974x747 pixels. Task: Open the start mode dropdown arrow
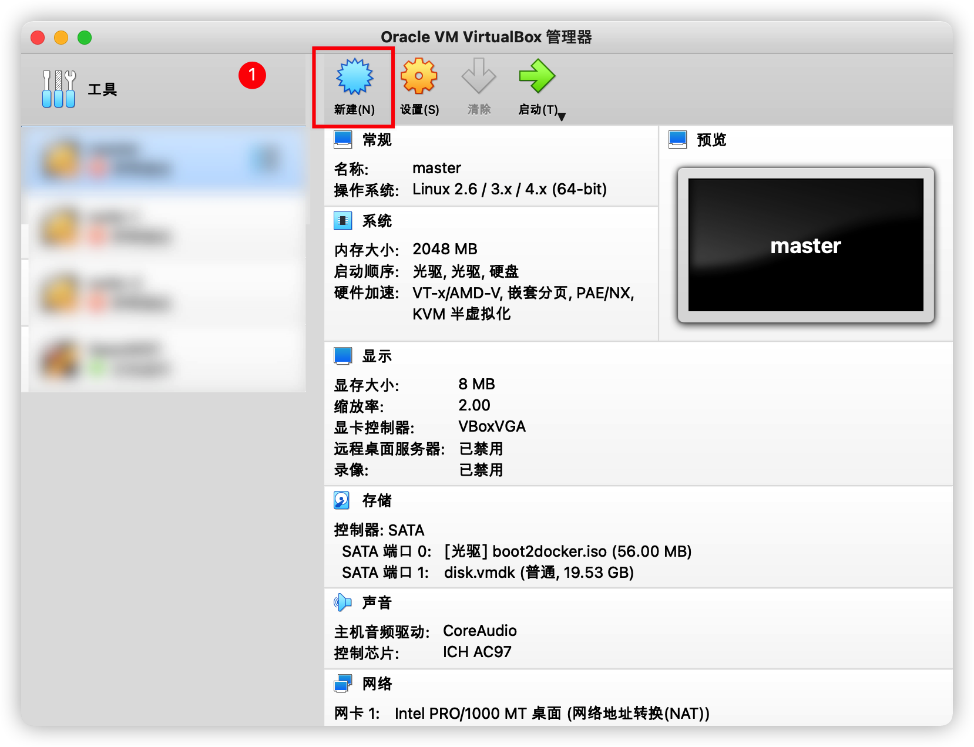pyautogui.click(x=562, y=116)
